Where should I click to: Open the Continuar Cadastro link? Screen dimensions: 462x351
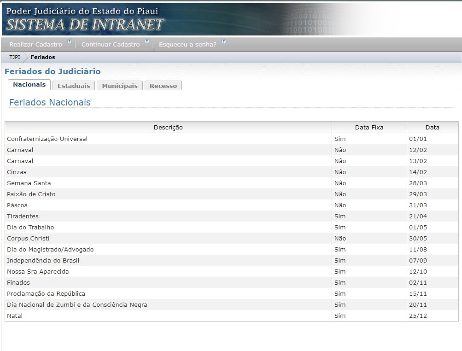tap(110, 45)
